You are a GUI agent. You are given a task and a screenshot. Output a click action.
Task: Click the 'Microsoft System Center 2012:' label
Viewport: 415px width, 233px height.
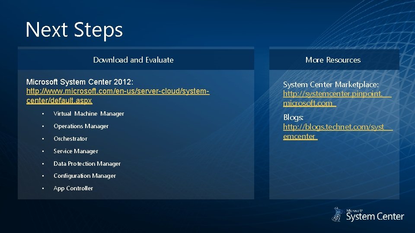80,82
